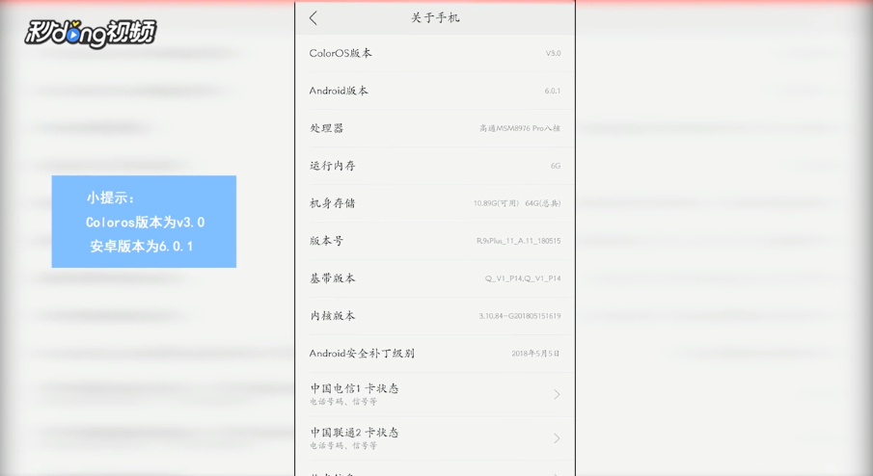The height and width of the screenshot is (476, 873).
Task: Expand the 中国联通2 卡状态 chevron
Action: click(x=557, y=438)
